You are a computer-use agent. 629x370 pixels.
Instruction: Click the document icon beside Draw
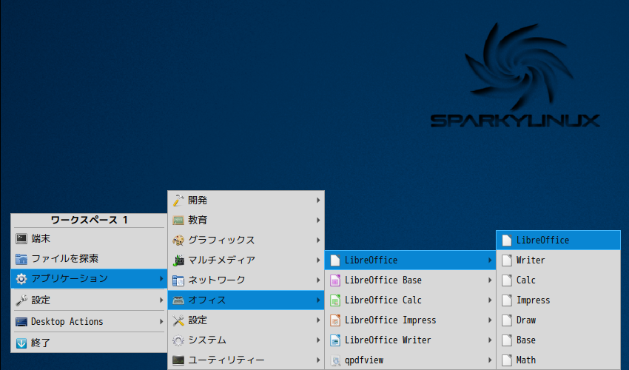507,320
